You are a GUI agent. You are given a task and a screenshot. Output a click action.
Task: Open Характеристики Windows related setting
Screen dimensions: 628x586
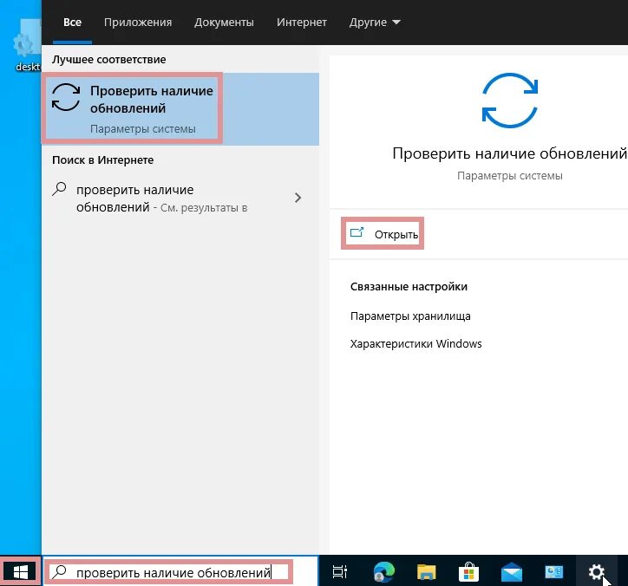click(416, 344)
